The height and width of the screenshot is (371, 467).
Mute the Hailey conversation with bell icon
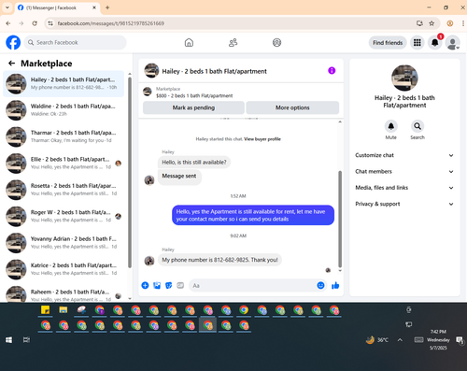click(391, 126)
